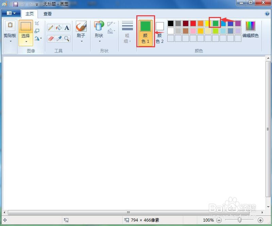Click the zoom out minus button
Screen dimensions: 272x226
pos(219,220)
